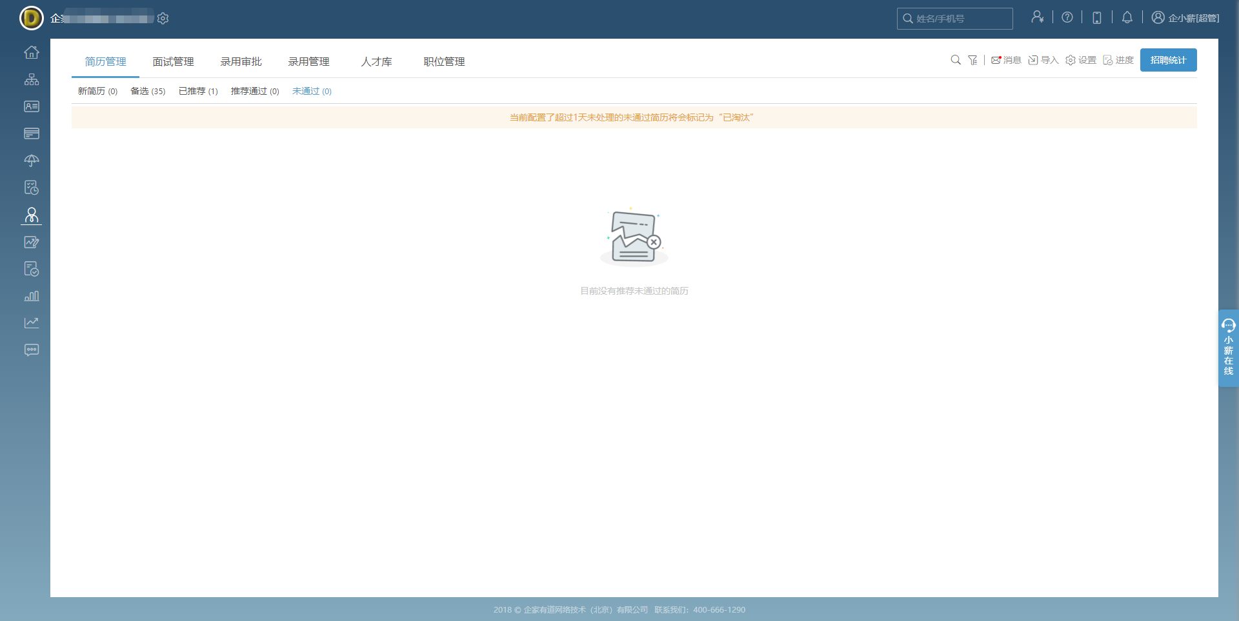The image size is (1239, 621).
Task: Open the home icon in sidebar
Action: coord(32,52)
